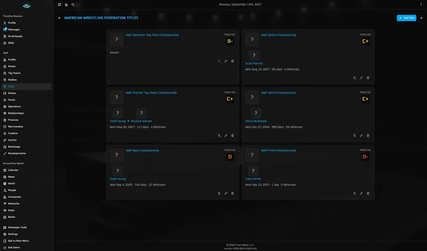This screenshot has height=251, width=427.
Task: Open the three-dot options menu
Action: (421, 5)
